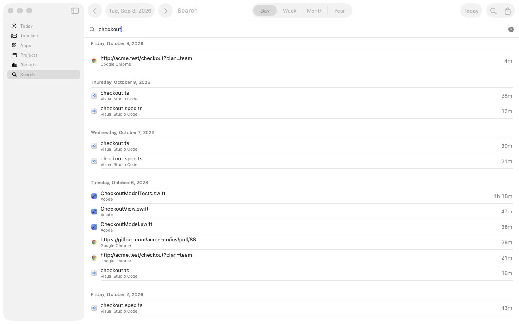
Task: Open Timeline in the sidebar
Action: 44,36
